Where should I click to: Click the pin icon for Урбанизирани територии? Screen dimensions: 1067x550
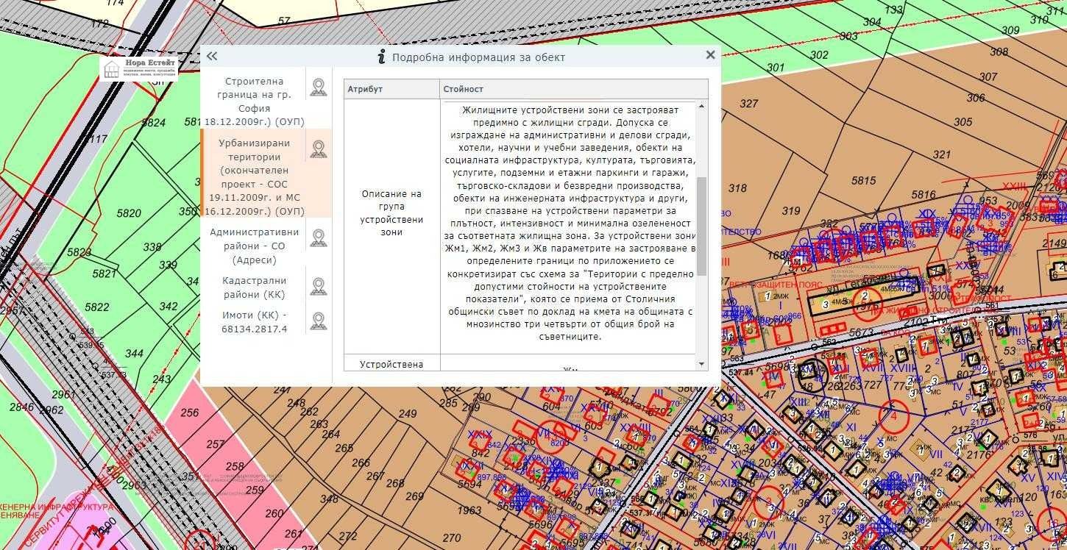[x=318, y=149]
